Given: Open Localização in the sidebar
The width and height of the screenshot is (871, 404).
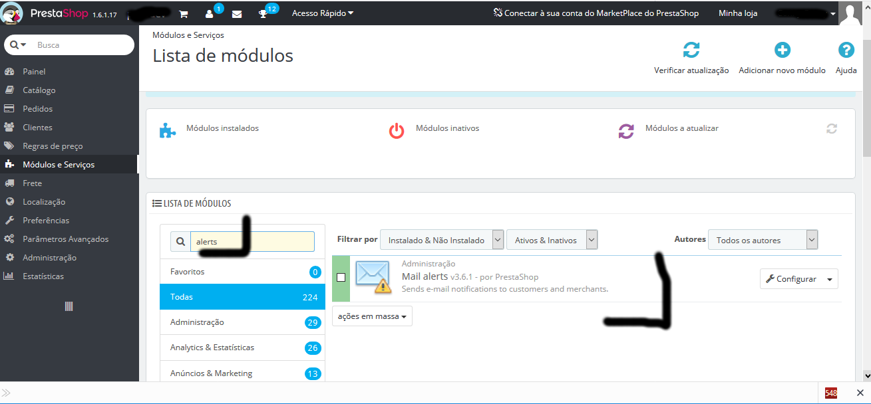Looking at the screenshot, I should [x=69, y=202].
